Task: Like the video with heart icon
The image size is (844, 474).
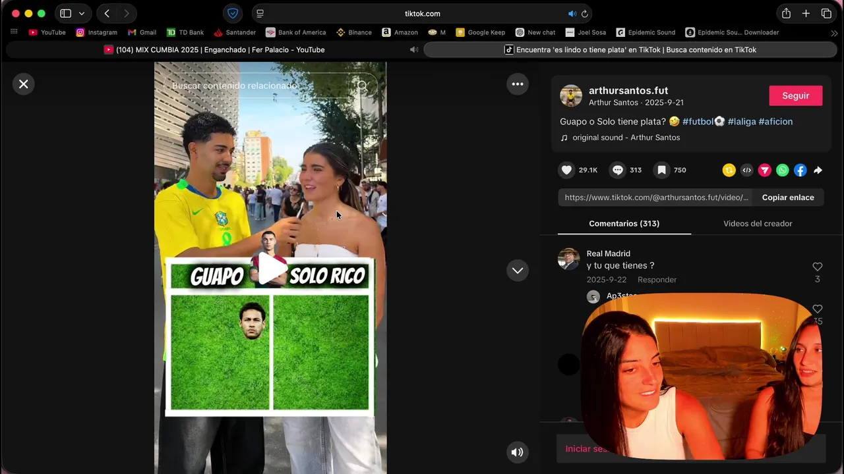Action: click(566, 170)
